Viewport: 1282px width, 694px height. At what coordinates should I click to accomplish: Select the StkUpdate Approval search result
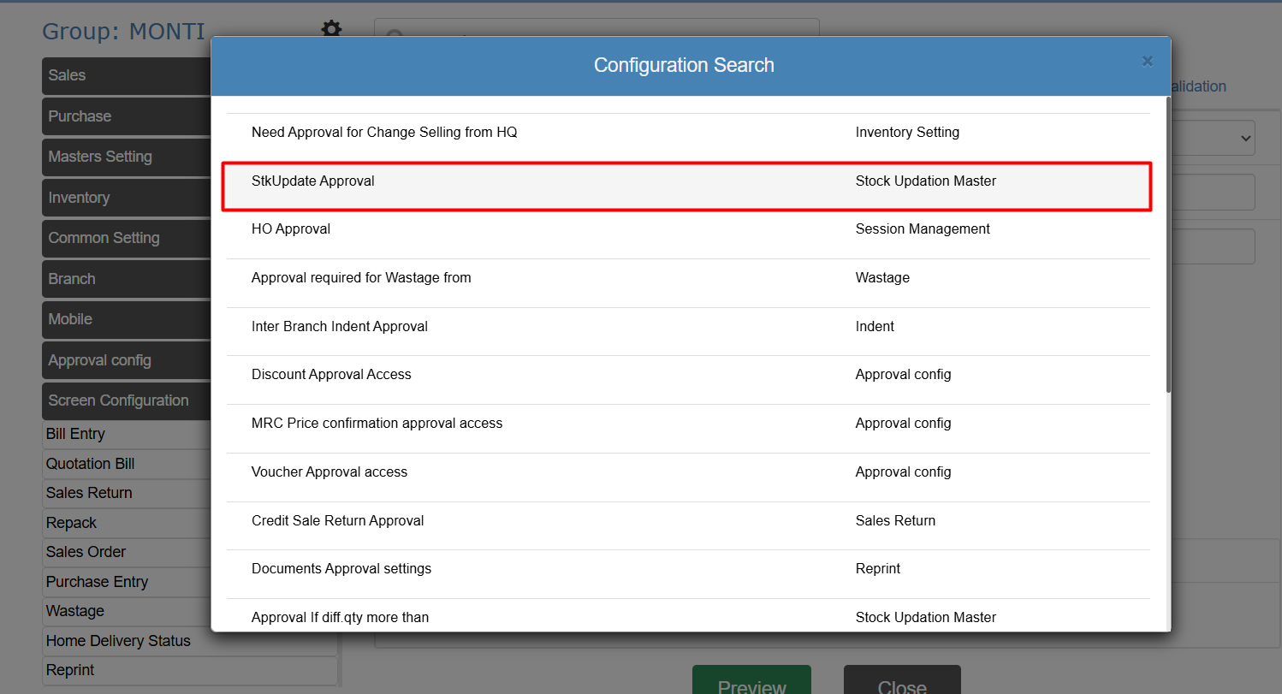click(x=313, y=181)
